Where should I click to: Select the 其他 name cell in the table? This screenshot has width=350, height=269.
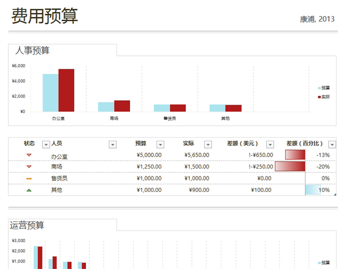click(x=57, y=190)
